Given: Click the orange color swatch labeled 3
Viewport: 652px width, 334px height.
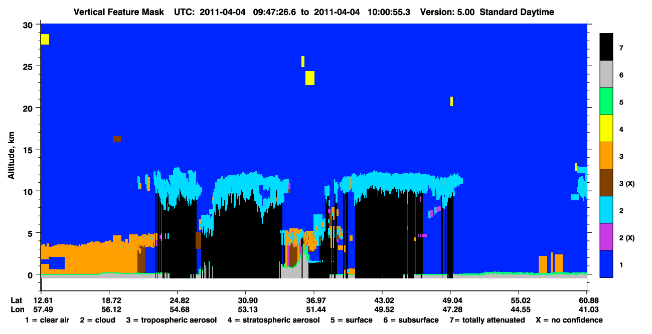Looking at the screenshot, I should coord(606,156).
